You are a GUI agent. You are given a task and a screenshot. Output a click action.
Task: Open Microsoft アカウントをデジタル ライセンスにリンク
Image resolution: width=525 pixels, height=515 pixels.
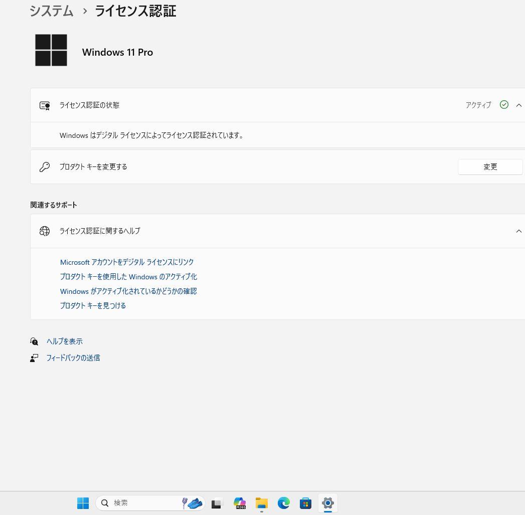(x=127, y=262)
